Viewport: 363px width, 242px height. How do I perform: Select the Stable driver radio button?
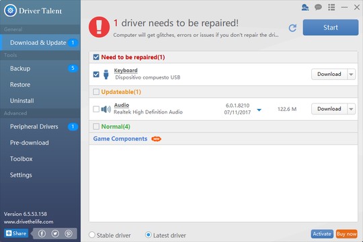pyautogui.click(x=92, y=235)
